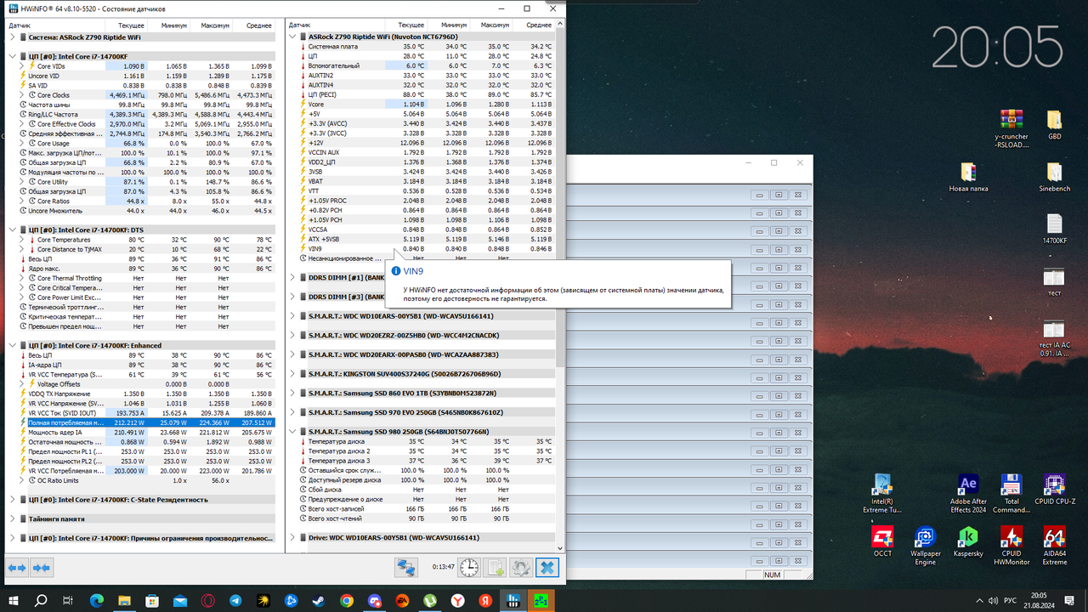Open Telegram from the taskbar
The image size is (1088, 612).
pyautogui.click(x=235, y=600)
